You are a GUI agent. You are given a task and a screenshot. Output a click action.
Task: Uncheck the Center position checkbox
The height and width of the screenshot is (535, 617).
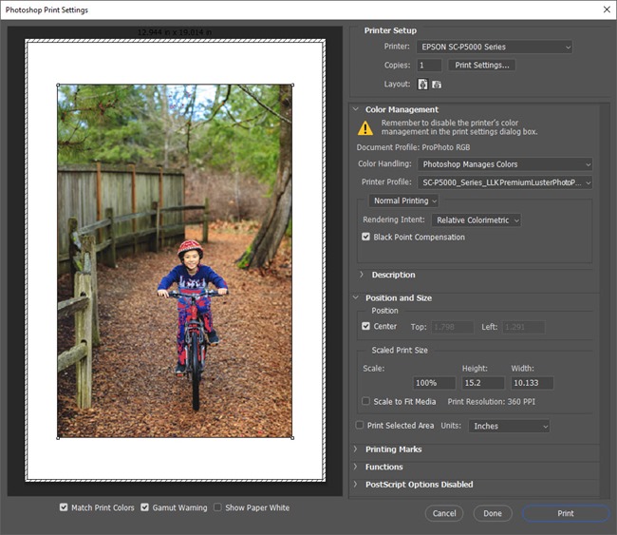point(366,326)
